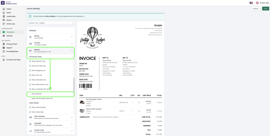The image size is (270, 136).
Task: Expand the Other Settings section
Action: (51, 117)
